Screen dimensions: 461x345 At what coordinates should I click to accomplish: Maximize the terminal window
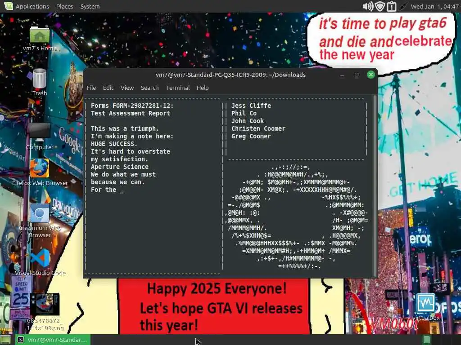click(x=357, y=75)
